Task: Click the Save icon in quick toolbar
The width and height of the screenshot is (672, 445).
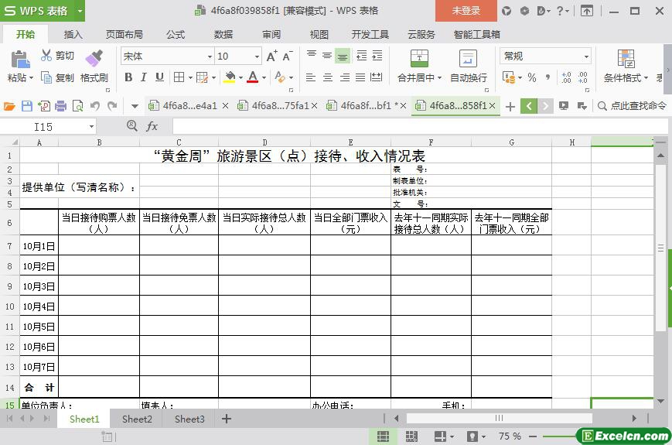Action: (x=27, y=106)
